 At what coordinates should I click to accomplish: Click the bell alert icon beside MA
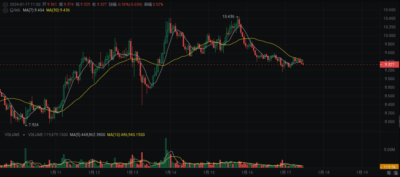11,10
